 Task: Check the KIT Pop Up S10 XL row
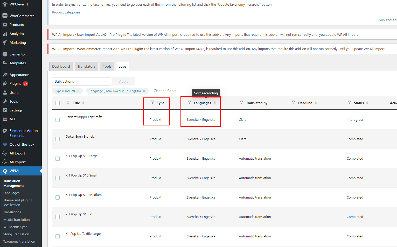pos(58,217)
